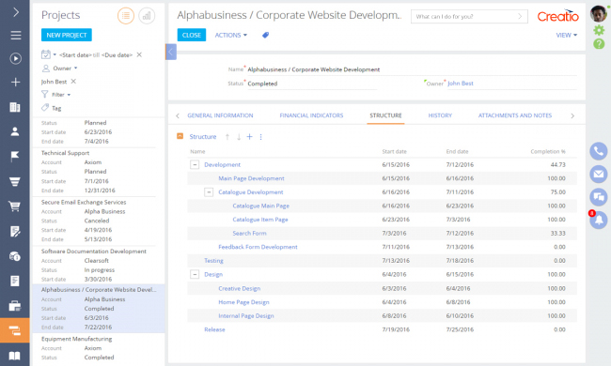Viewport: 611px width, 366px height.
Task: Open the user profile avatar
Action: [x=599, y=13]
